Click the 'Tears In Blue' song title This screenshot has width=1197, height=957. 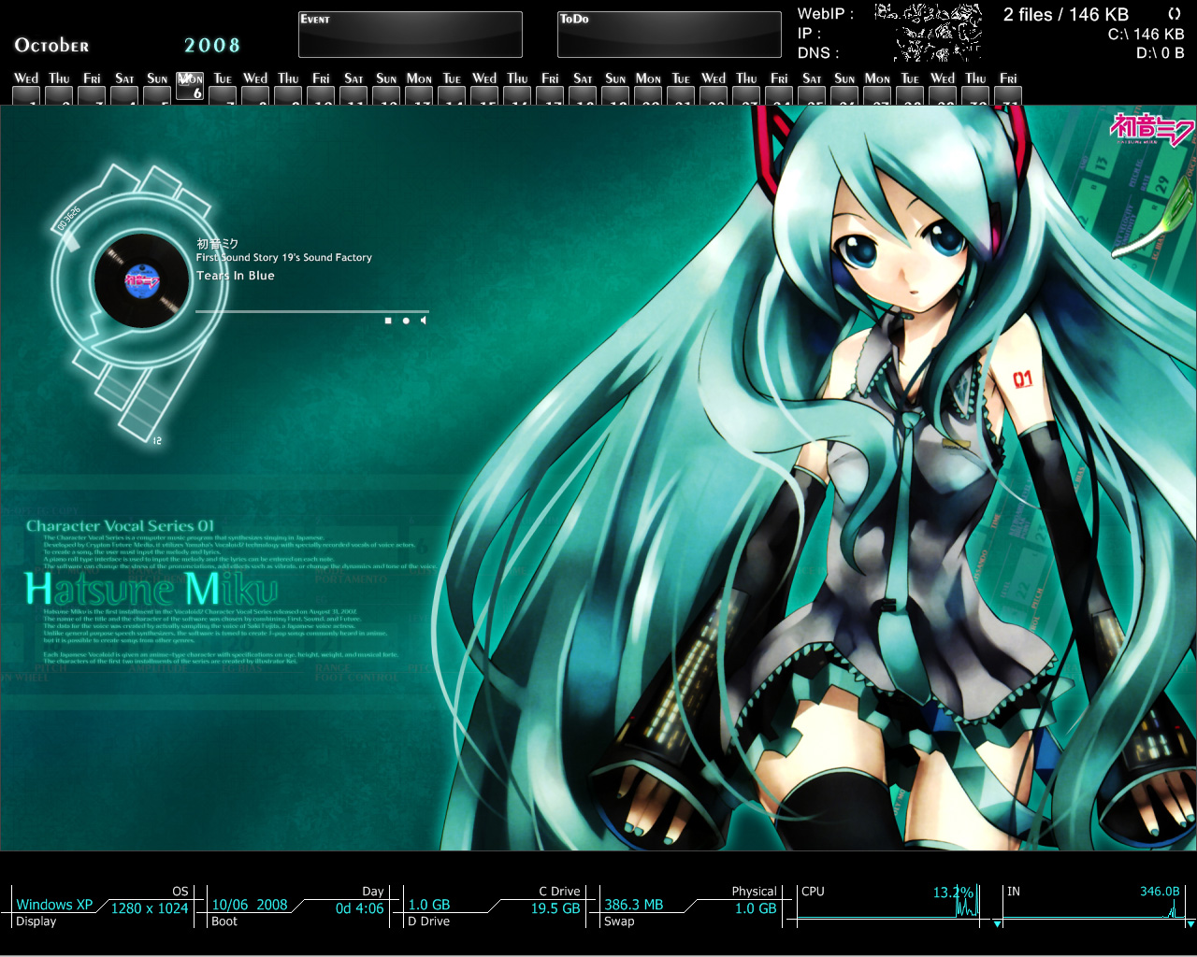click(236, 276)
